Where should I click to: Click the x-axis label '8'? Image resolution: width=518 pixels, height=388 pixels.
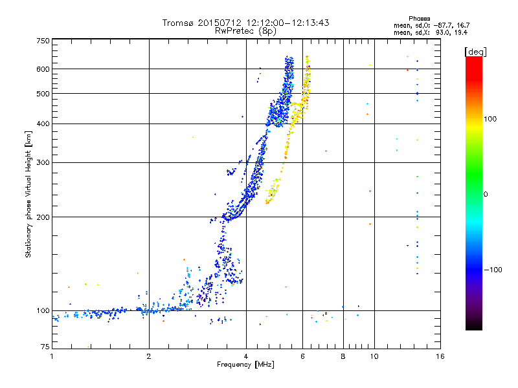point(343,357)
